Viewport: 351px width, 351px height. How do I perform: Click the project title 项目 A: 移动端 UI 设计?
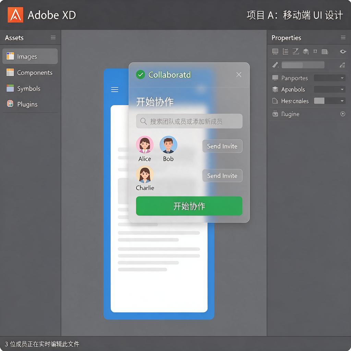[295, 15]
